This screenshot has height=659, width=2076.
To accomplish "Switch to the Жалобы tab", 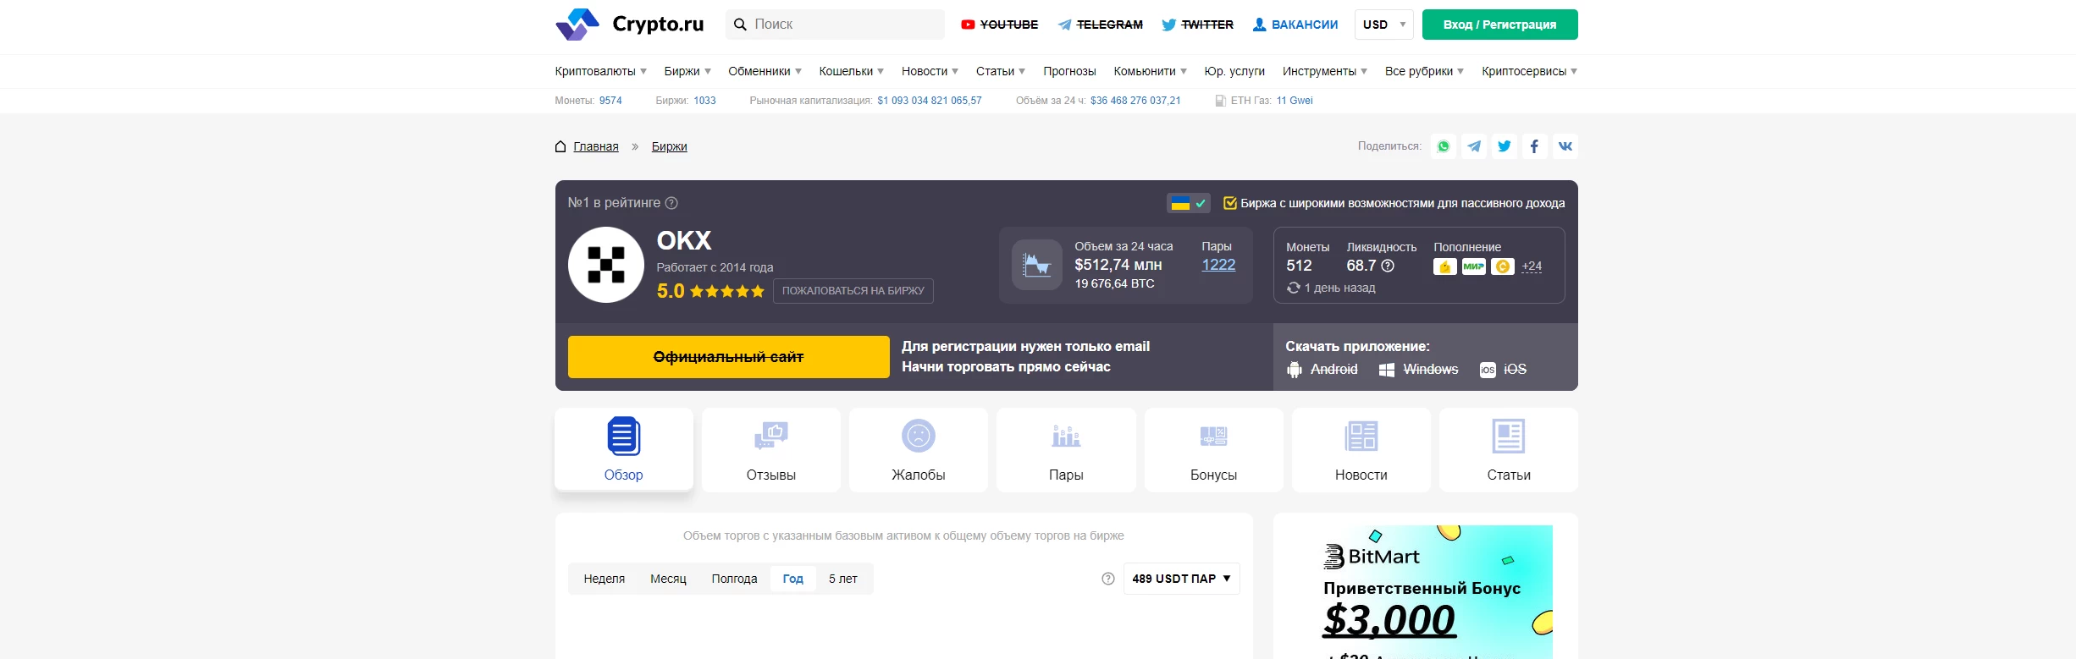I will point(919,450).
